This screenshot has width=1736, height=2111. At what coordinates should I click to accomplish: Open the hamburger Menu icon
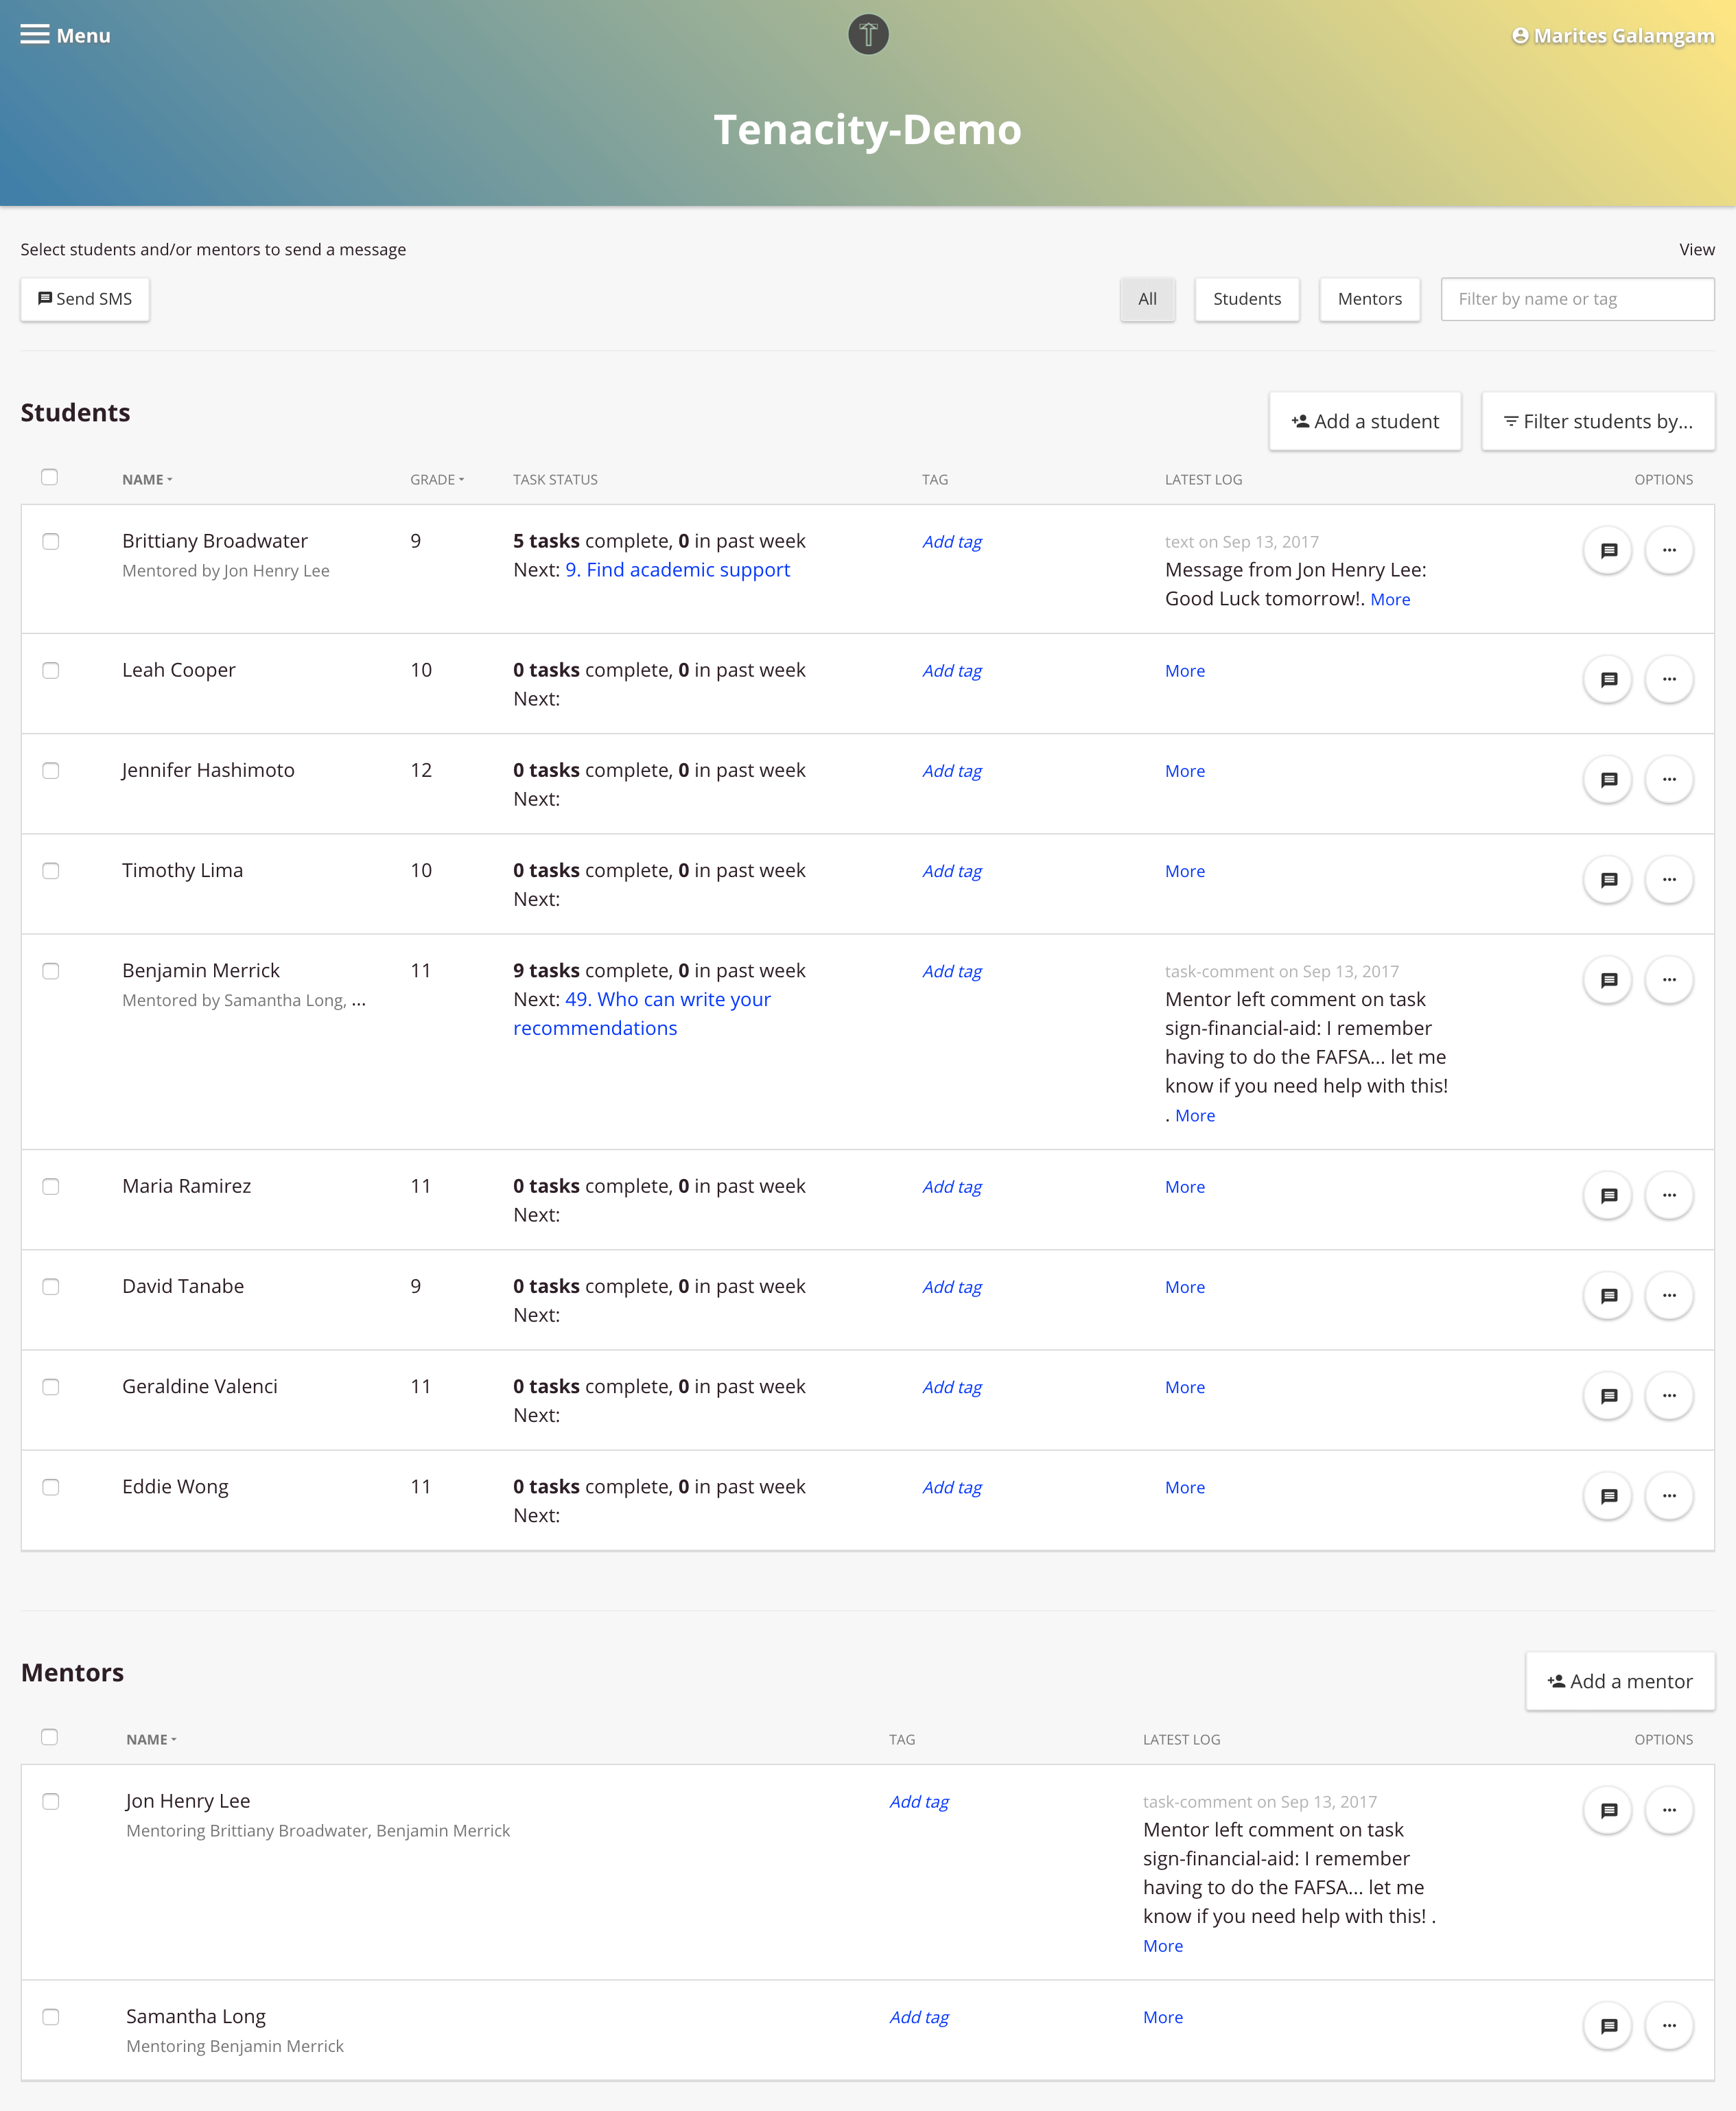pyautogui.click(x=35, y=35)
